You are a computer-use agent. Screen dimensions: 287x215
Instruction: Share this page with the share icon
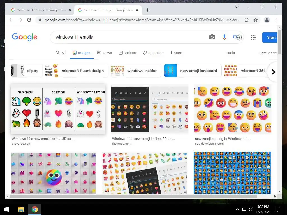point(247,20)
